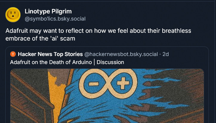Open the quoted post's 2d timestamp
216x123 pixels.
(166, 54)
